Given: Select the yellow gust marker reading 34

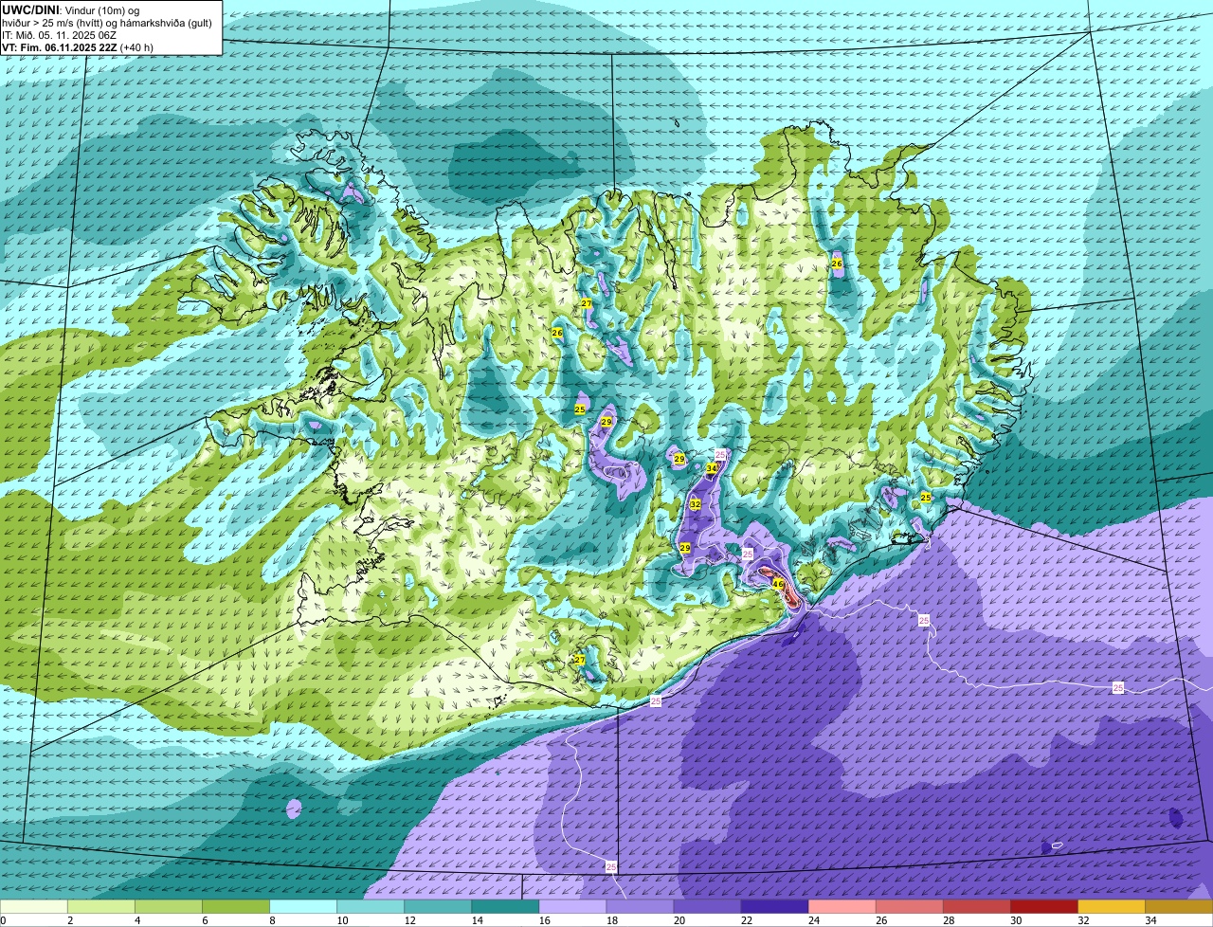Looking at the screenshot, I should point(712,468).
